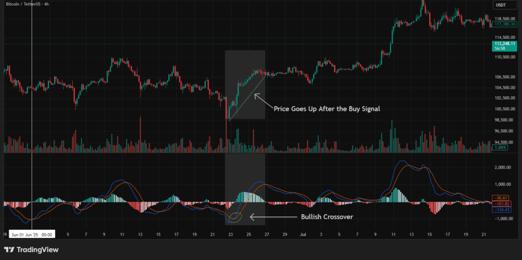Select the red -103.82 histogram value label

pos(500,203)
